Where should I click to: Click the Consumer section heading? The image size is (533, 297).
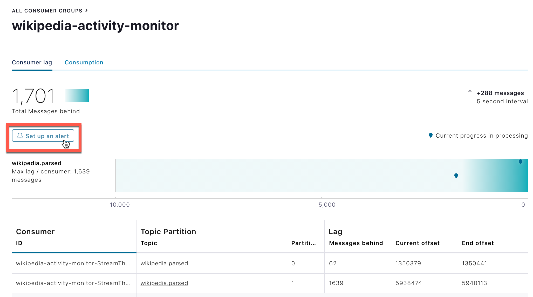point(35,232)
